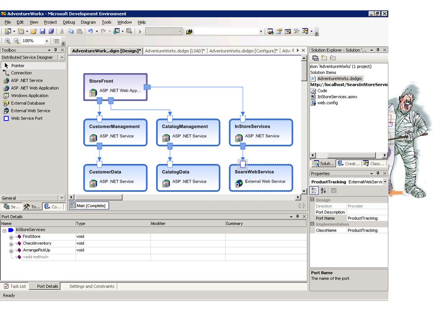Click the Copy icon in the toolbar
This screenshot has width=434, height=325.
[71, 32]
